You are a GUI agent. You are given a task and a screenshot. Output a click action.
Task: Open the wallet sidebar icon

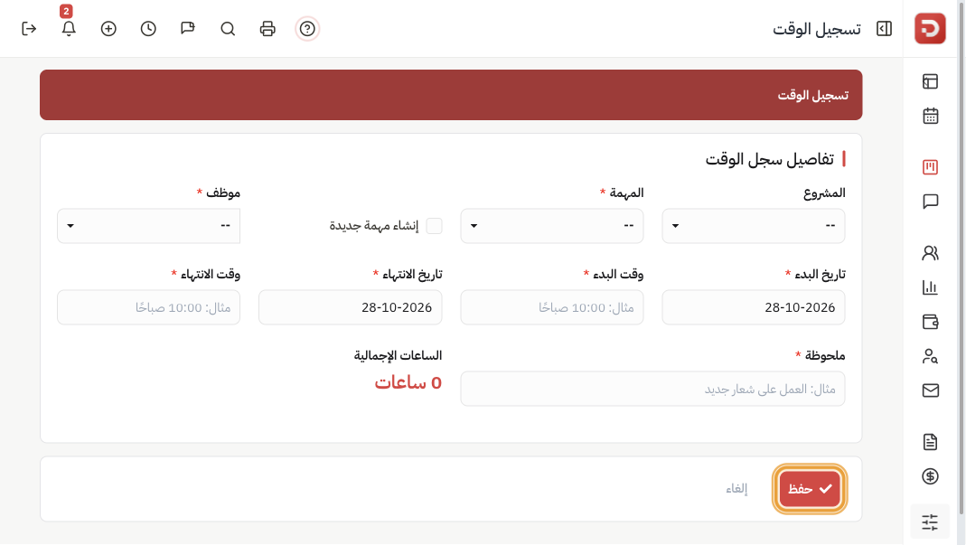(930, 322)
